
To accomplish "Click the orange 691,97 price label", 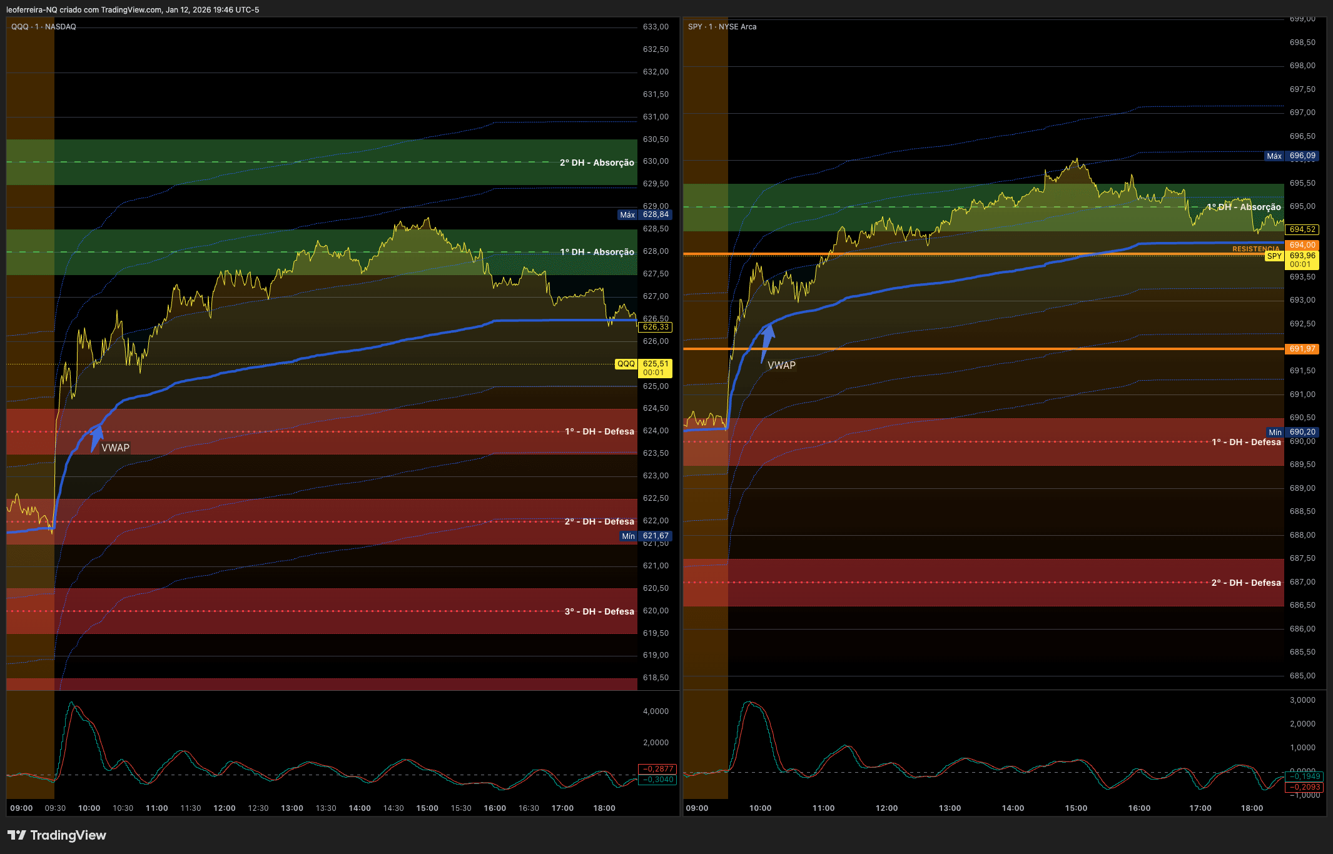I will (1302, 349).
